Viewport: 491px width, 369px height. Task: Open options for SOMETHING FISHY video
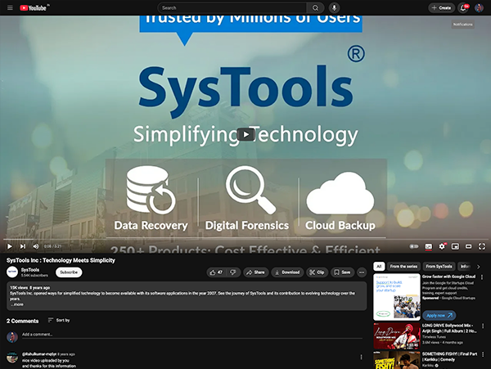pos(483,354)
